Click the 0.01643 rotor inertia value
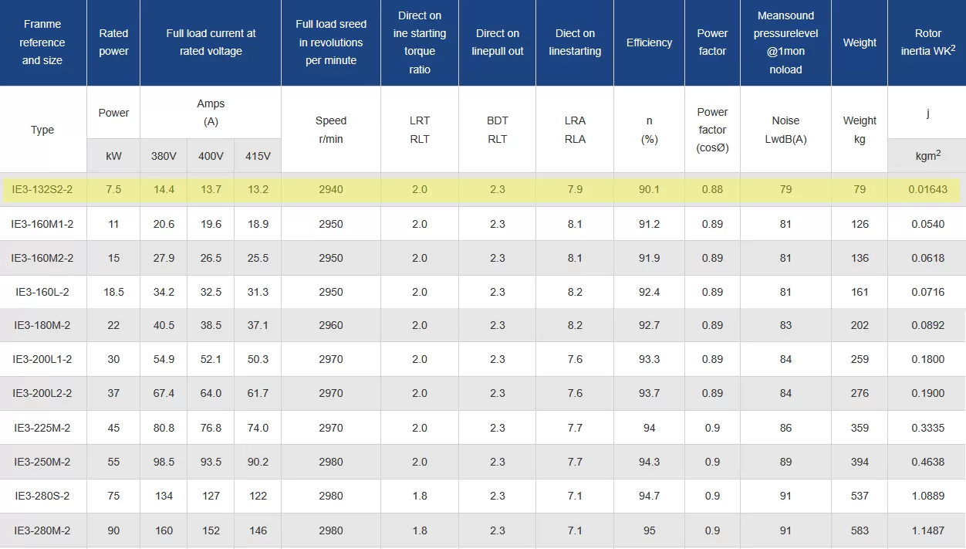Image resolution: width=966 pixels, height=549 pixels. point(927,190)
